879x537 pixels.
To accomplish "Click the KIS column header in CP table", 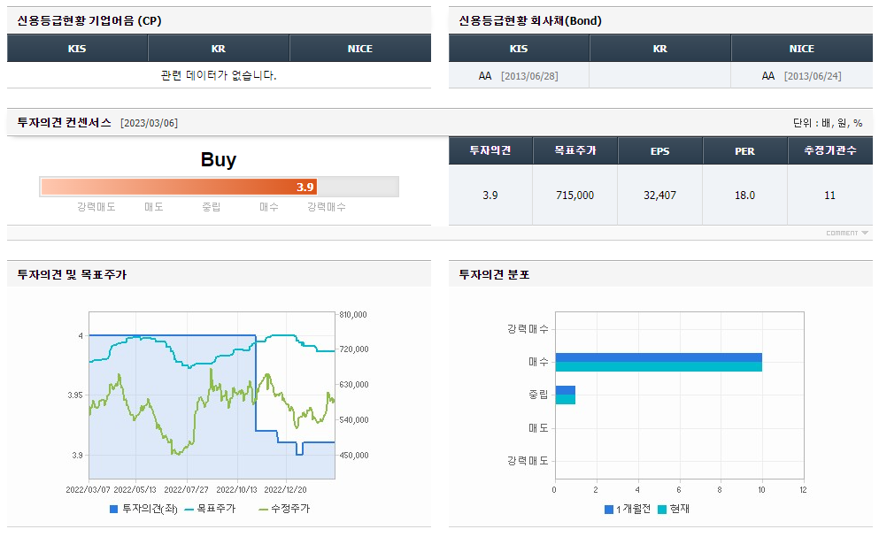I will click(x=77, y=48).
